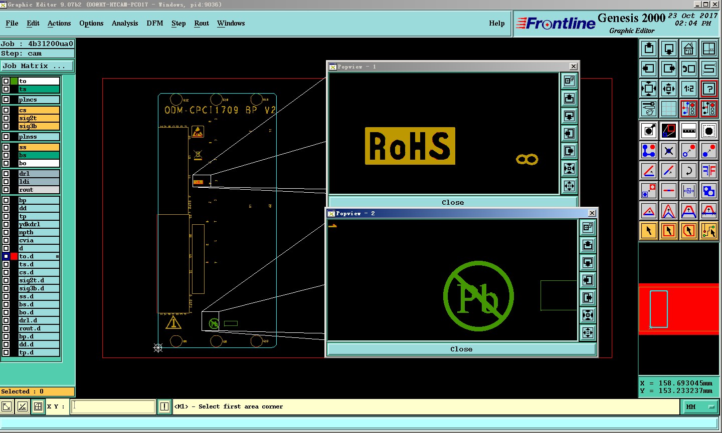Image resolution: width=722 pixels, height=433 pixels.
Task: Click green color swatch of layer to
Action: coord(15,81)
